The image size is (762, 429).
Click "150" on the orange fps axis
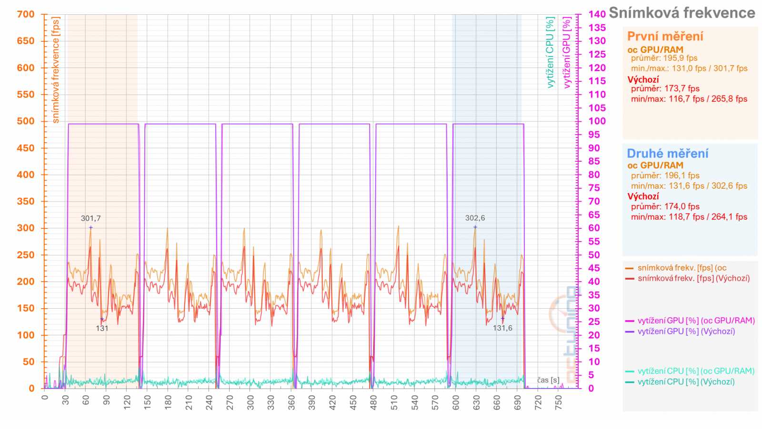(x=26, y=308)
